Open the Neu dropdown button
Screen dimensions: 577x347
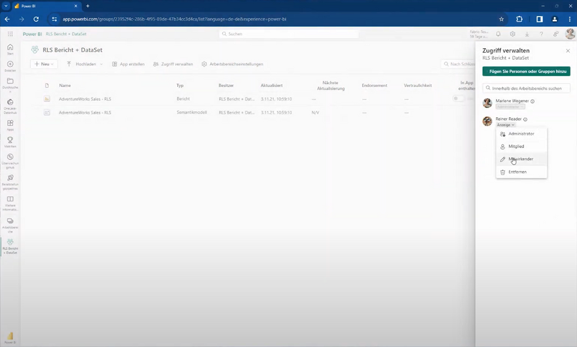click(44, 64)
